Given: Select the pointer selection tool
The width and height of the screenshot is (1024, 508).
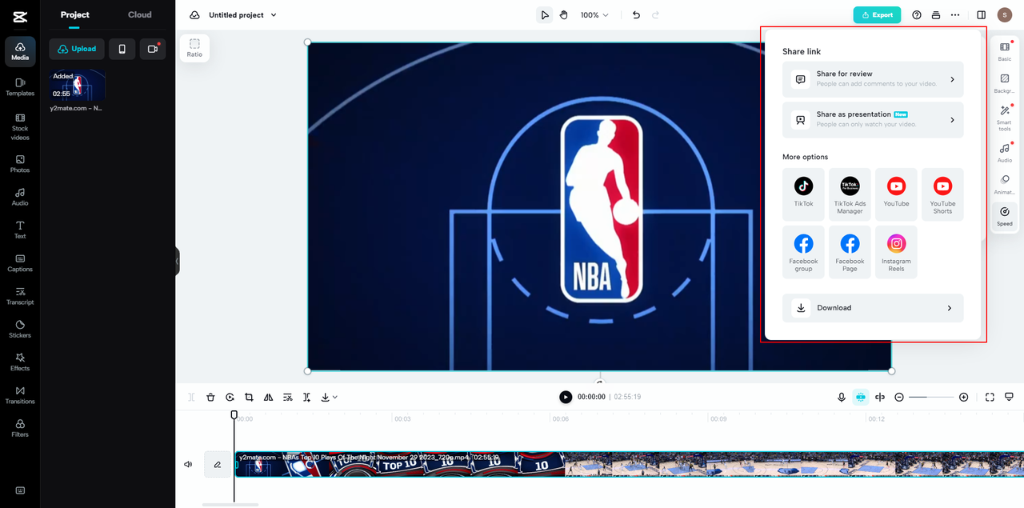Looking at the screenshot, I should click(x=545, y=15).
